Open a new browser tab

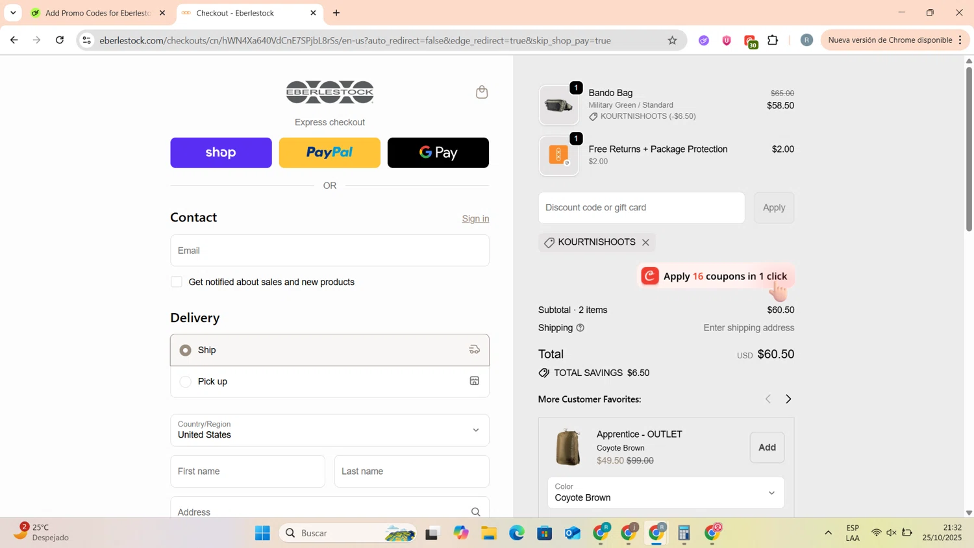336,13
